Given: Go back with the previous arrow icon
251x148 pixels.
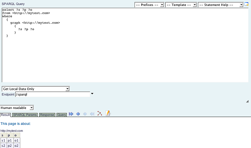Looking at the screenshot, I should pyautogui.click(x=78, y=114).
